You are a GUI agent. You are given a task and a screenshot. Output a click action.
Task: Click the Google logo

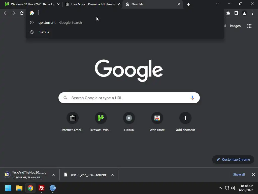point(129,70)
